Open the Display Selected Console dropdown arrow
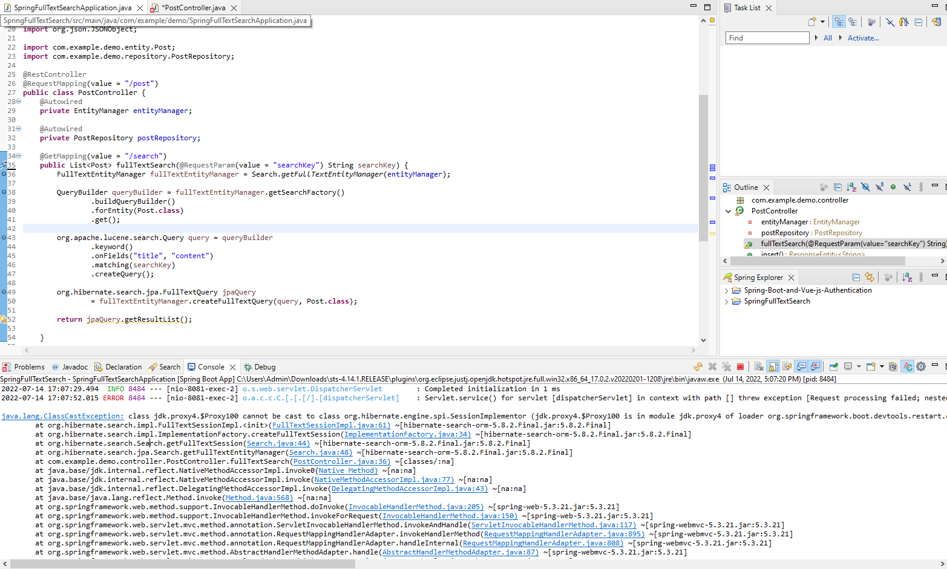The height and width of the screenshot is (569, 947). [859, 366]
